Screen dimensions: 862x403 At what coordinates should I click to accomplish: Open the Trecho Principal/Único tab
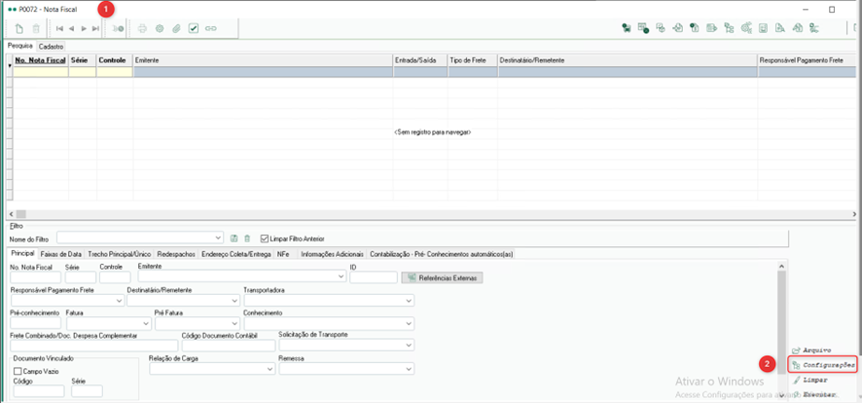tap(119, 254)
